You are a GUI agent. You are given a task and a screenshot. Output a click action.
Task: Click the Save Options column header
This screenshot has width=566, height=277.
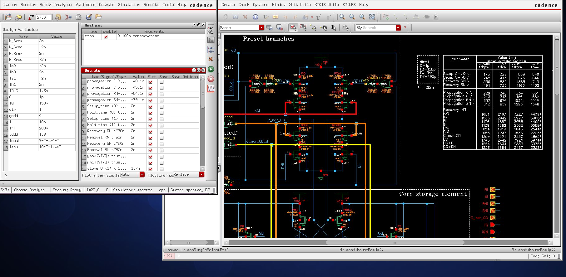185,77
